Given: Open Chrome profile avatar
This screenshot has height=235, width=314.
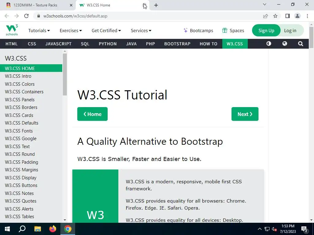Looking at the screenshot, I should coord(297,16).
